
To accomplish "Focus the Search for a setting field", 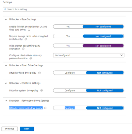I will point(68,9).
